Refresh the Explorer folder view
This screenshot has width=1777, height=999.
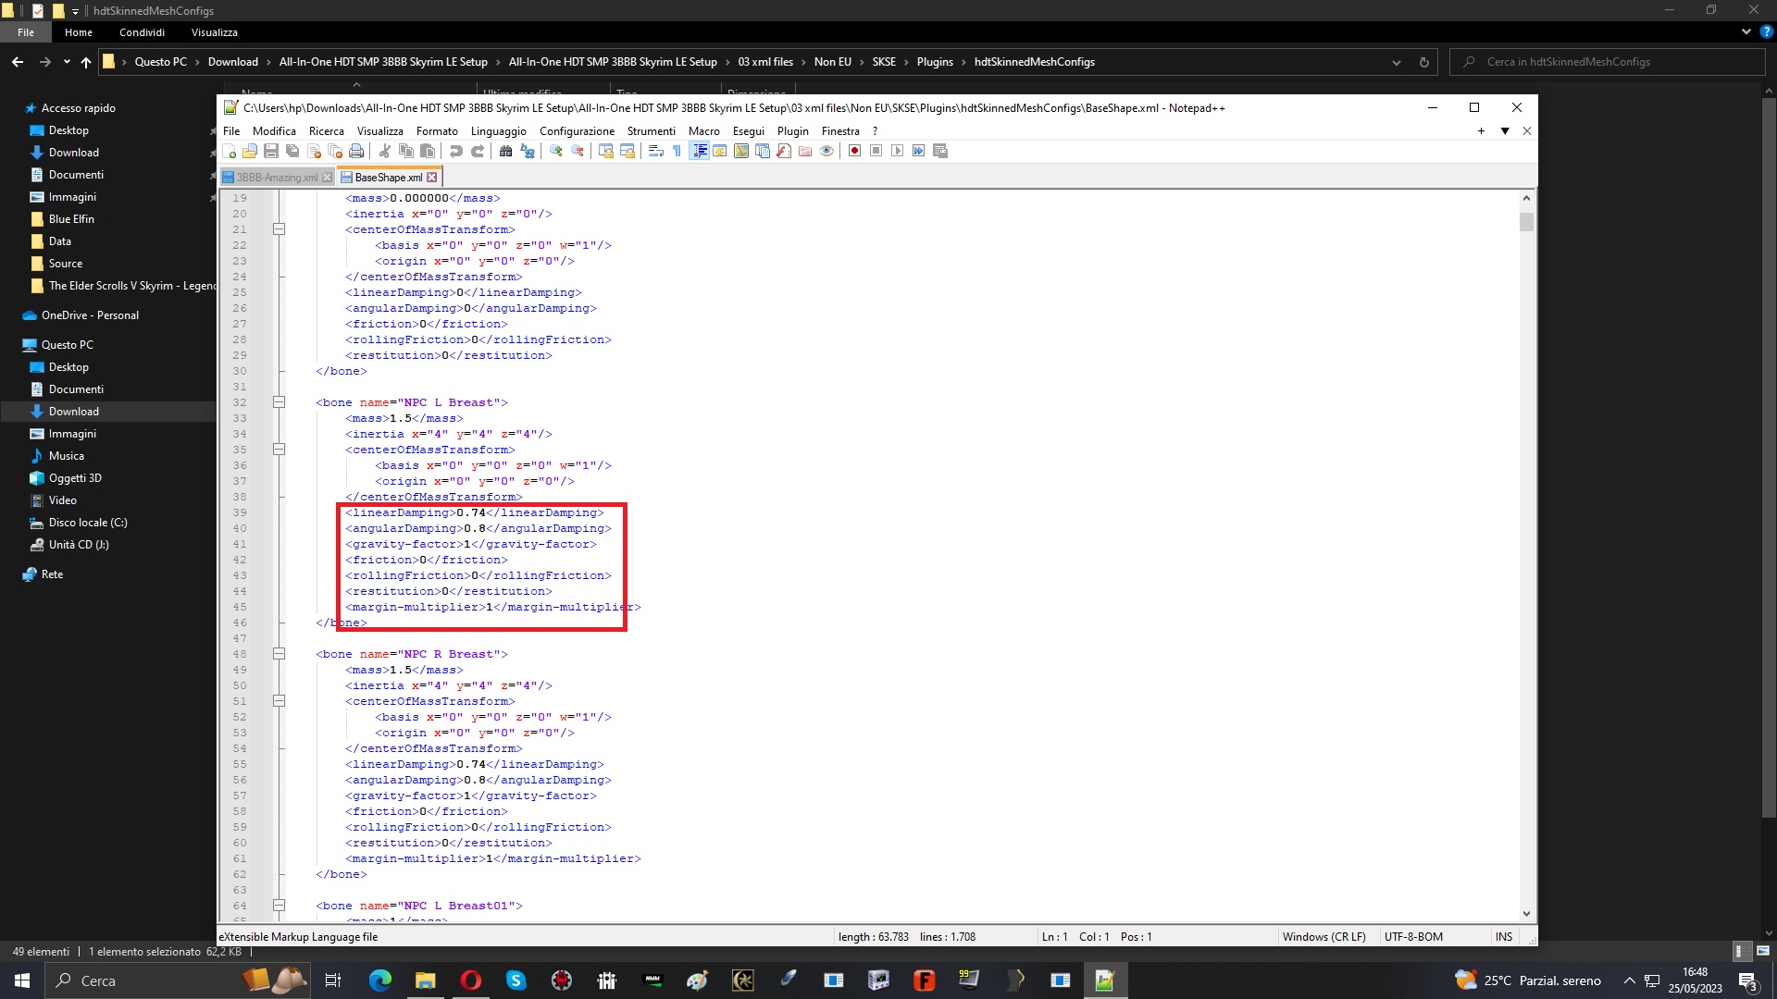(1423, 62)
